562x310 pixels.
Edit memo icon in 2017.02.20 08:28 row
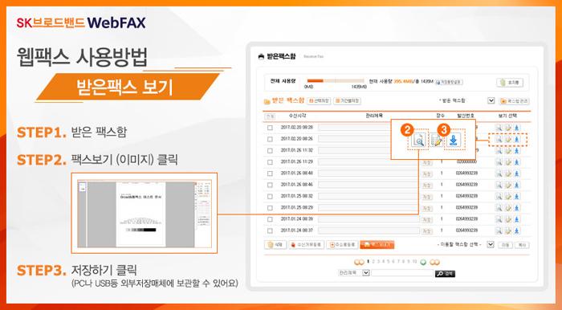(508, 128)
